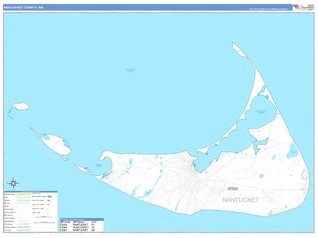Click the G6 location cell in the ZIP table

[x=93, y=230]
